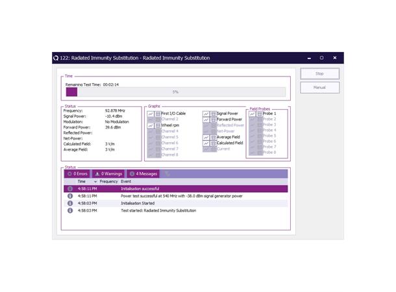Open graph icon for First I/O Cable
Screen dimensions: 396x292
coord(150,114)
